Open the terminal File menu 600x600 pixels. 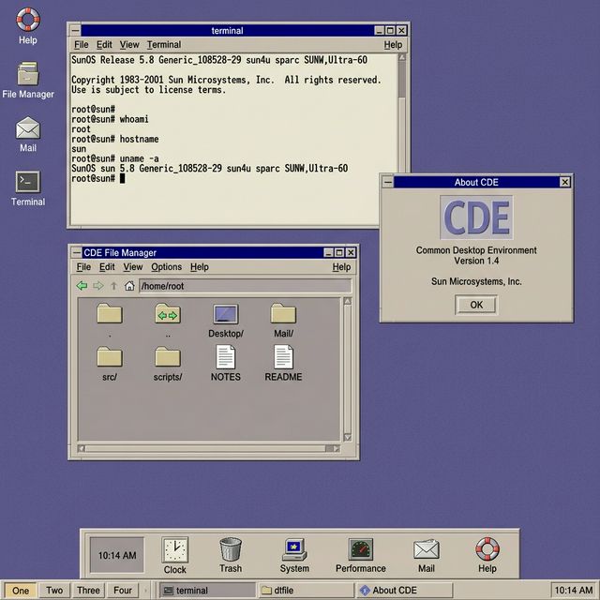tap(82, 45)
